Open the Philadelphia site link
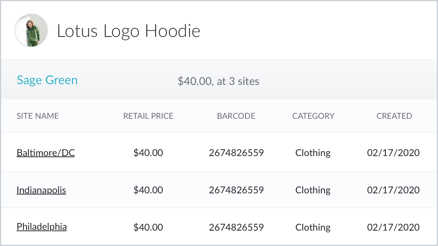The width and height of the screenshot is (438, 246). (x=41, y=227)
